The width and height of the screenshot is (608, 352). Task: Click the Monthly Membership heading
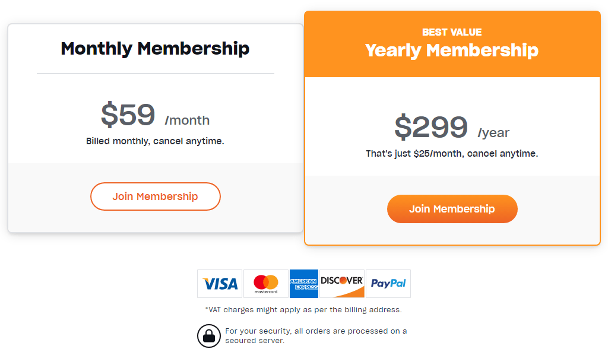[x=156, y=48]
